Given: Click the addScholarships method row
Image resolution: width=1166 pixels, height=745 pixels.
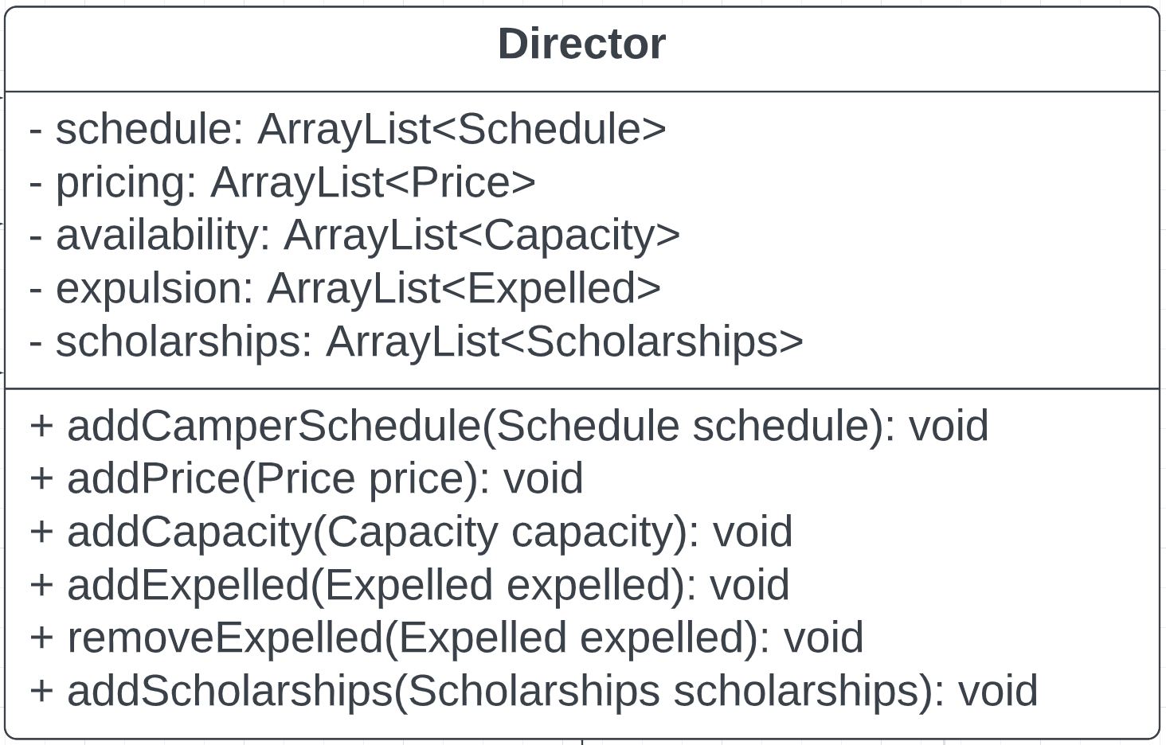Looking at the screenshot, I should (x=534, y=691).
